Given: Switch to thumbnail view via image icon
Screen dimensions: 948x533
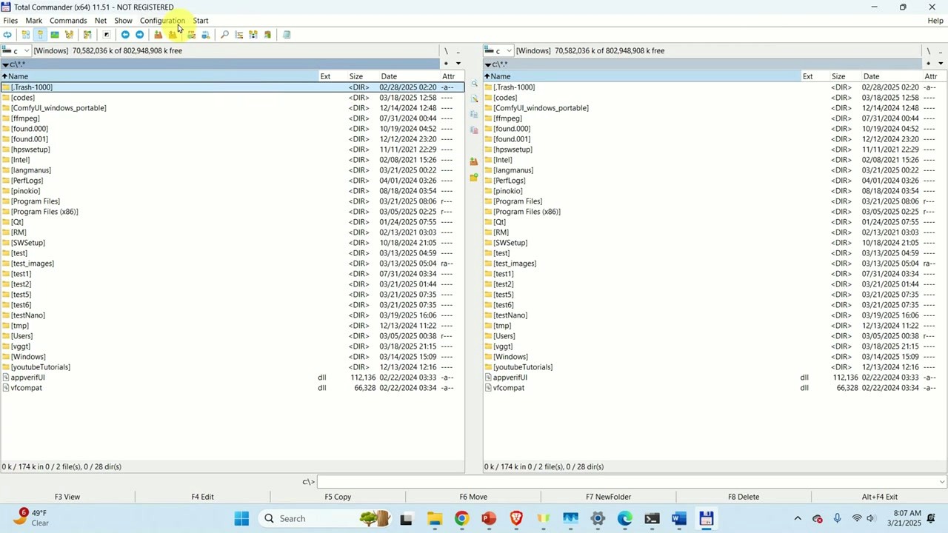Looking at the screenshot, I should point(55,35).
